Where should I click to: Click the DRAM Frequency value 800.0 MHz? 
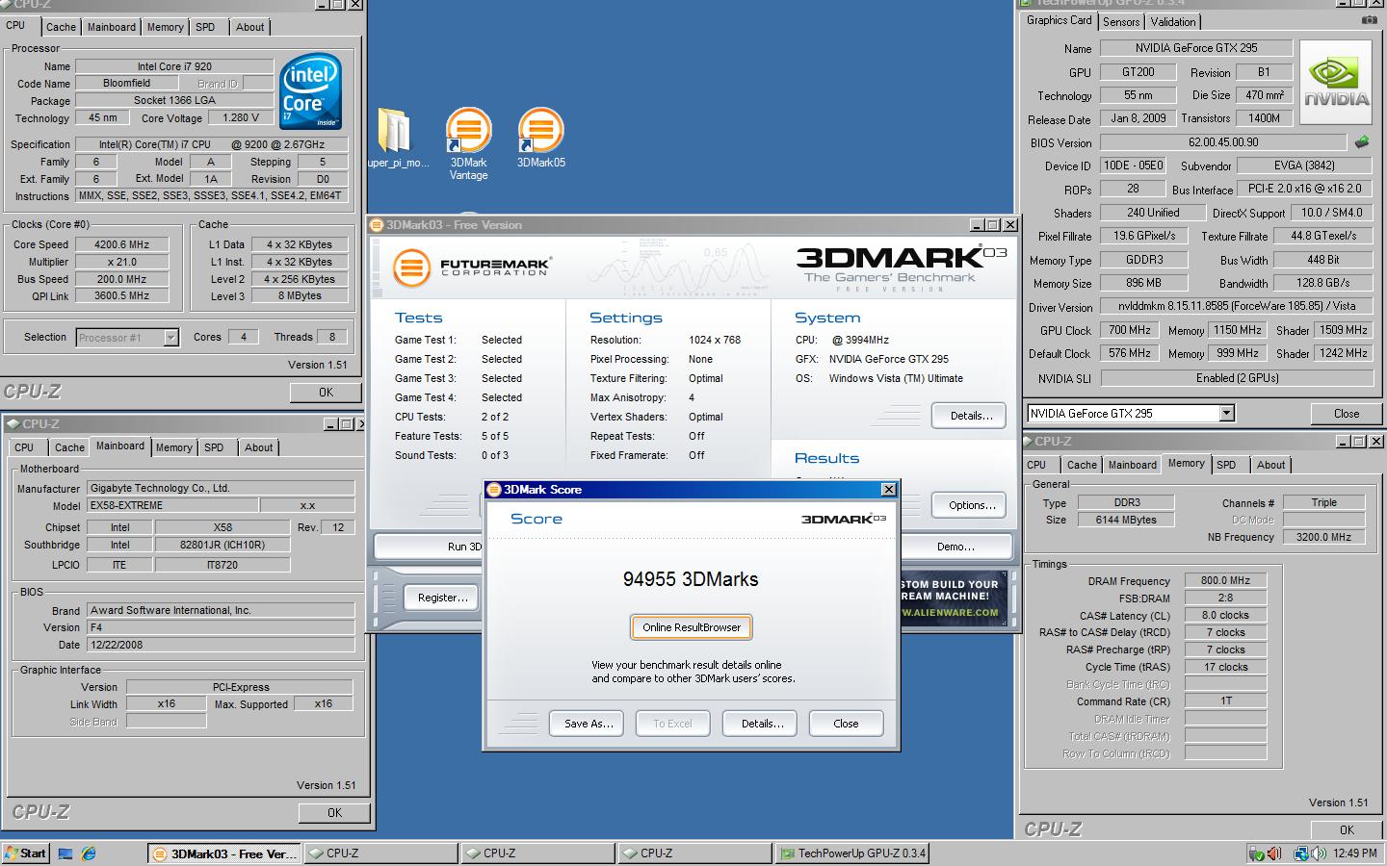1225,580
